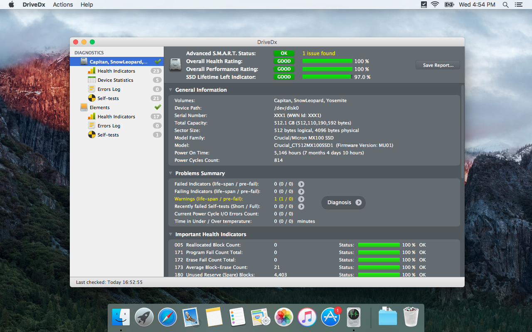Open iTunes from the Dock
The width and height of the screenshot is (532, 332).
tap(307, 317)
